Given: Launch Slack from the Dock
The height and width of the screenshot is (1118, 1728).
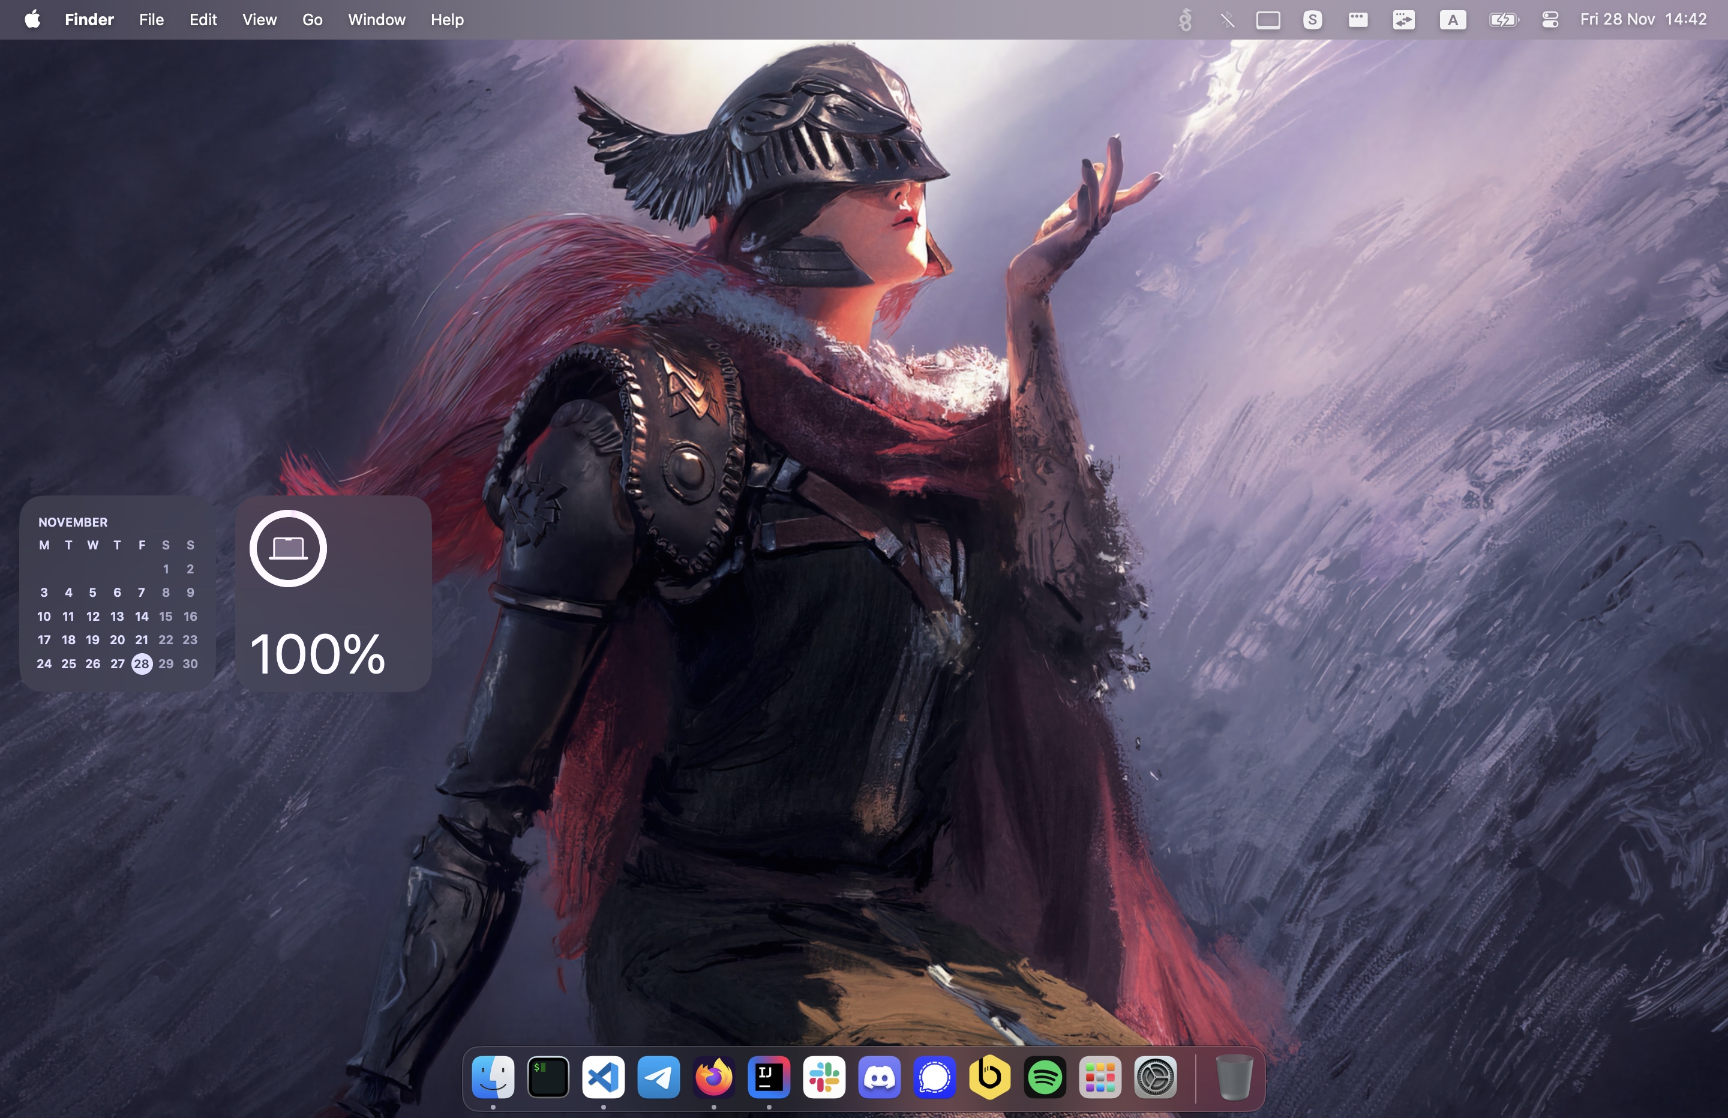Looking at the screenshot, I should pyautogui.click(x=824, y=1077).
